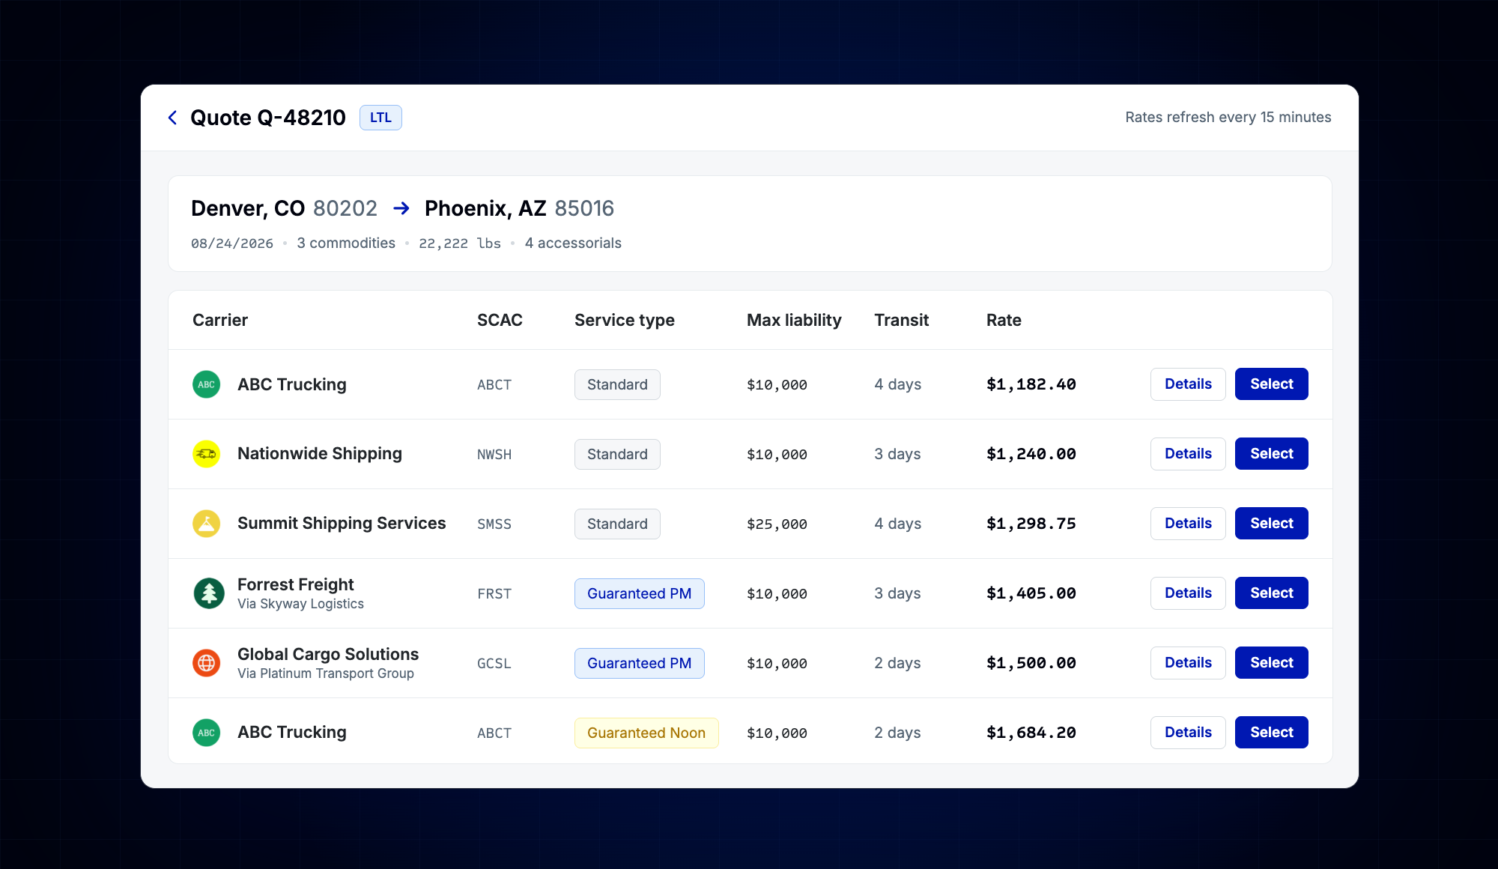Open Details for Global Cargo Solutions
This screenshot has height=869, width=1498.
pyautogui.click(x=1188, y=663)
